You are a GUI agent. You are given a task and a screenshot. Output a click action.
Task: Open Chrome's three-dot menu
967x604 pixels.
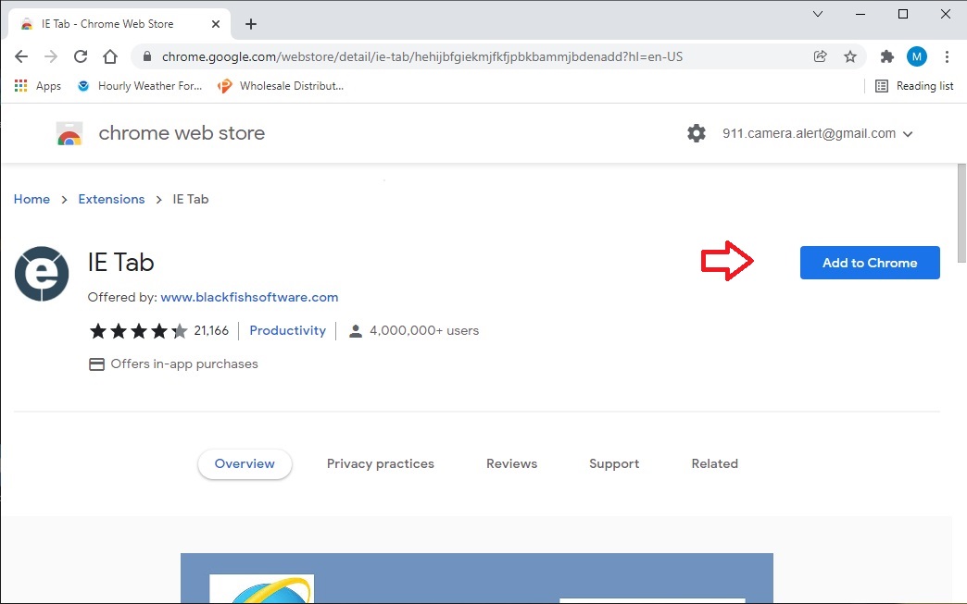[x=947, y=56]
